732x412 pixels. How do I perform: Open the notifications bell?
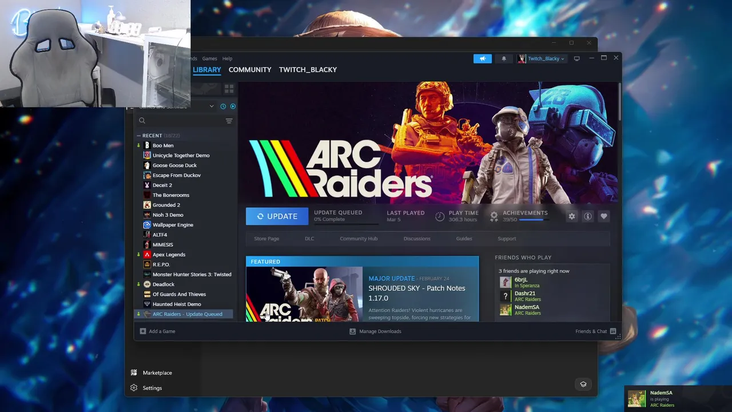point(504,58)
